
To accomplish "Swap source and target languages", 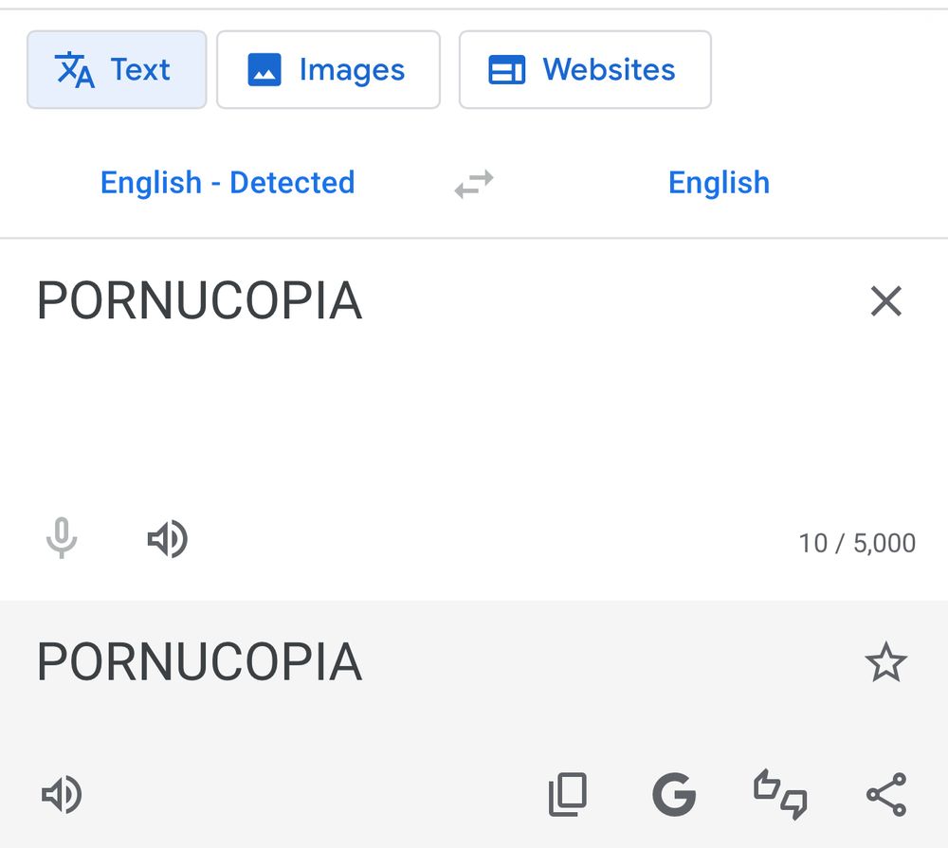I will pos(474,183).
